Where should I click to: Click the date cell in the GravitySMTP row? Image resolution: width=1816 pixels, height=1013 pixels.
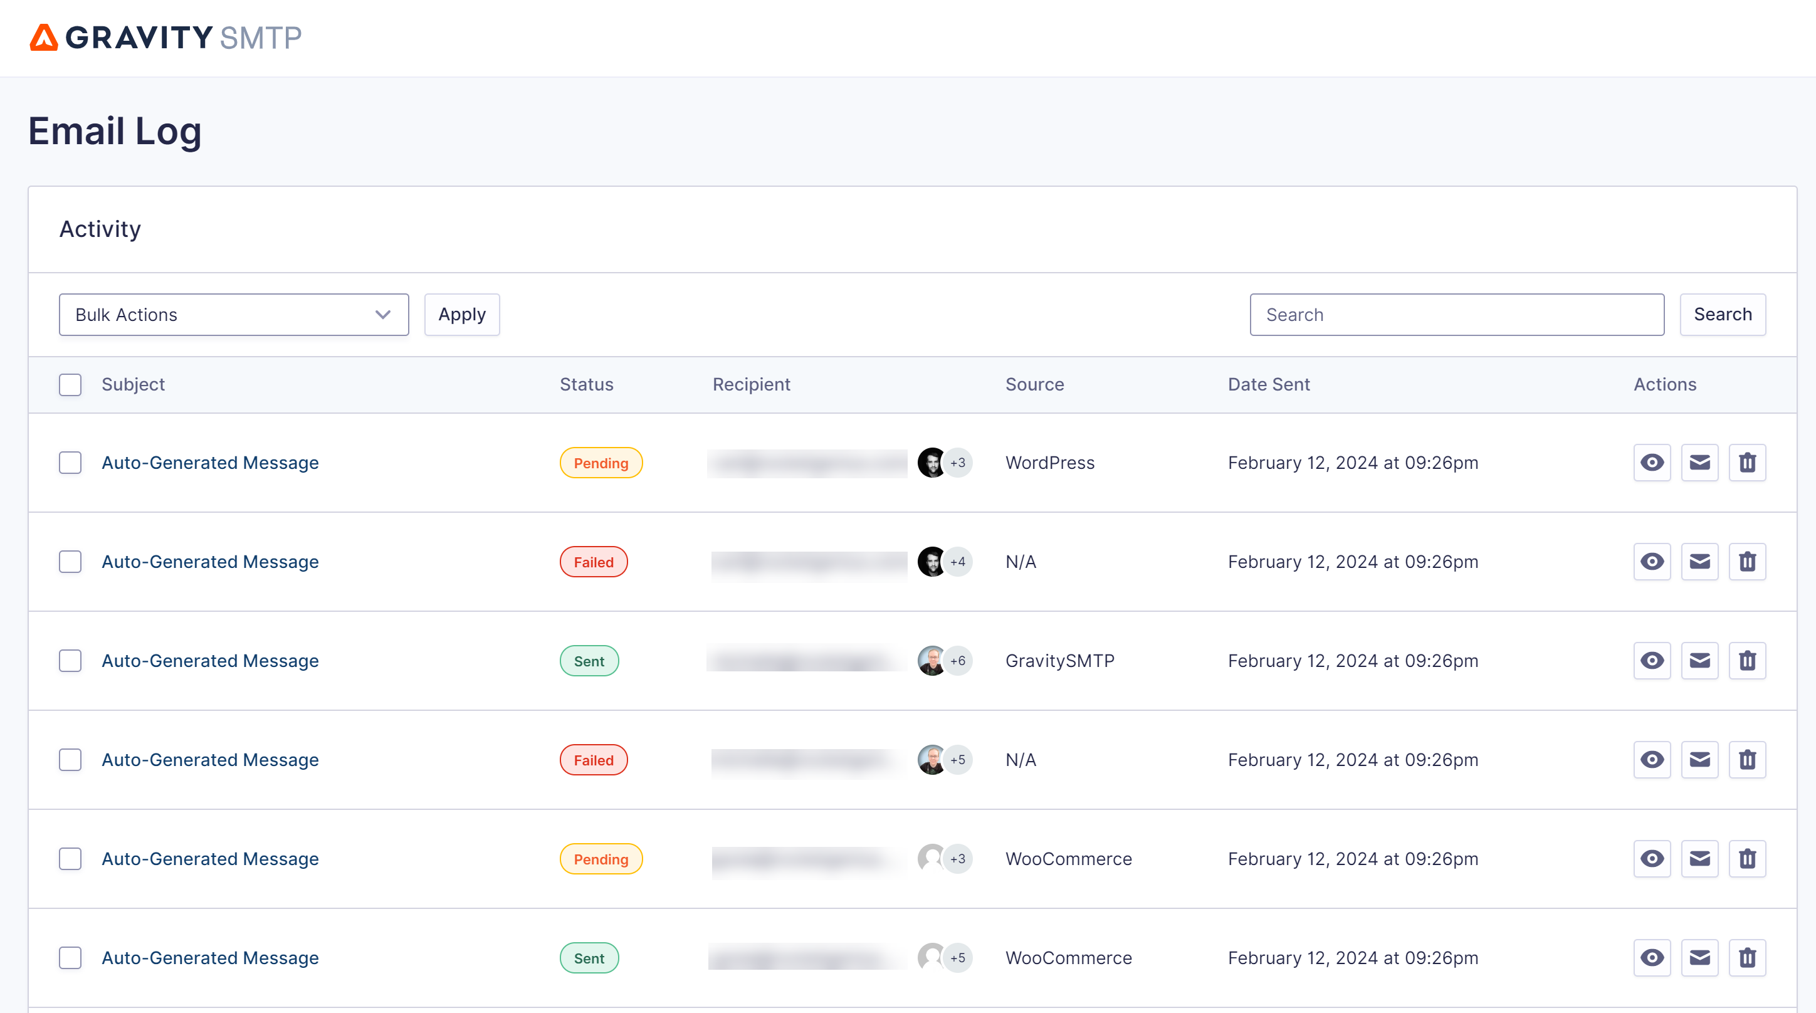pyautogui.click(x=1353, y=661)
